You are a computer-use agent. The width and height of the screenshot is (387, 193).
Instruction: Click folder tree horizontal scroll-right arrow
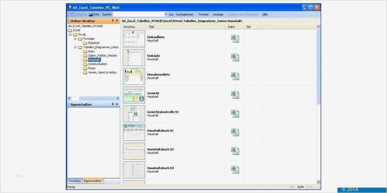click(x=118, y=98)
